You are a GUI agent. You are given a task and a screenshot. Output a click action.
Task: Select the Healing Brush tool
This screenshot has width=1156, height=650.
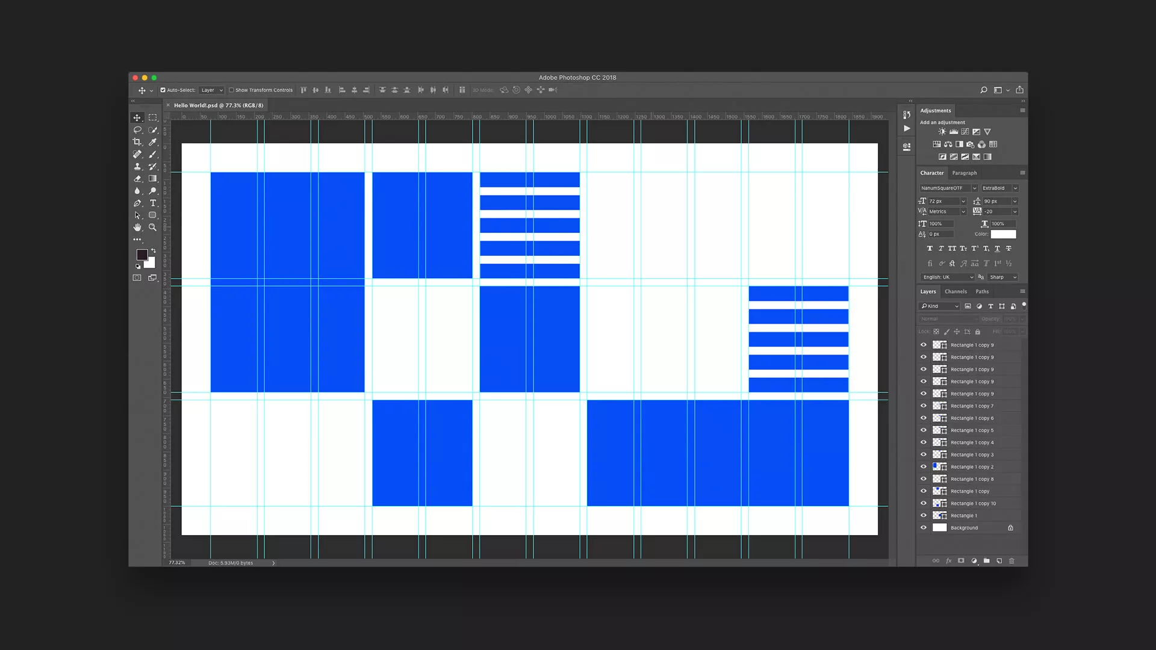(x=137, y=154)
